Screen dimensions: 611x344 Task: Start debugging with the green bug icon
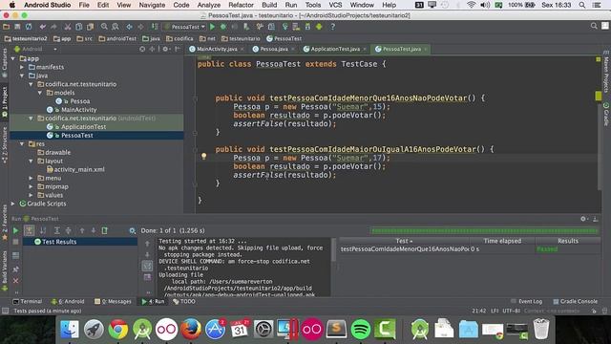(223, 27)
